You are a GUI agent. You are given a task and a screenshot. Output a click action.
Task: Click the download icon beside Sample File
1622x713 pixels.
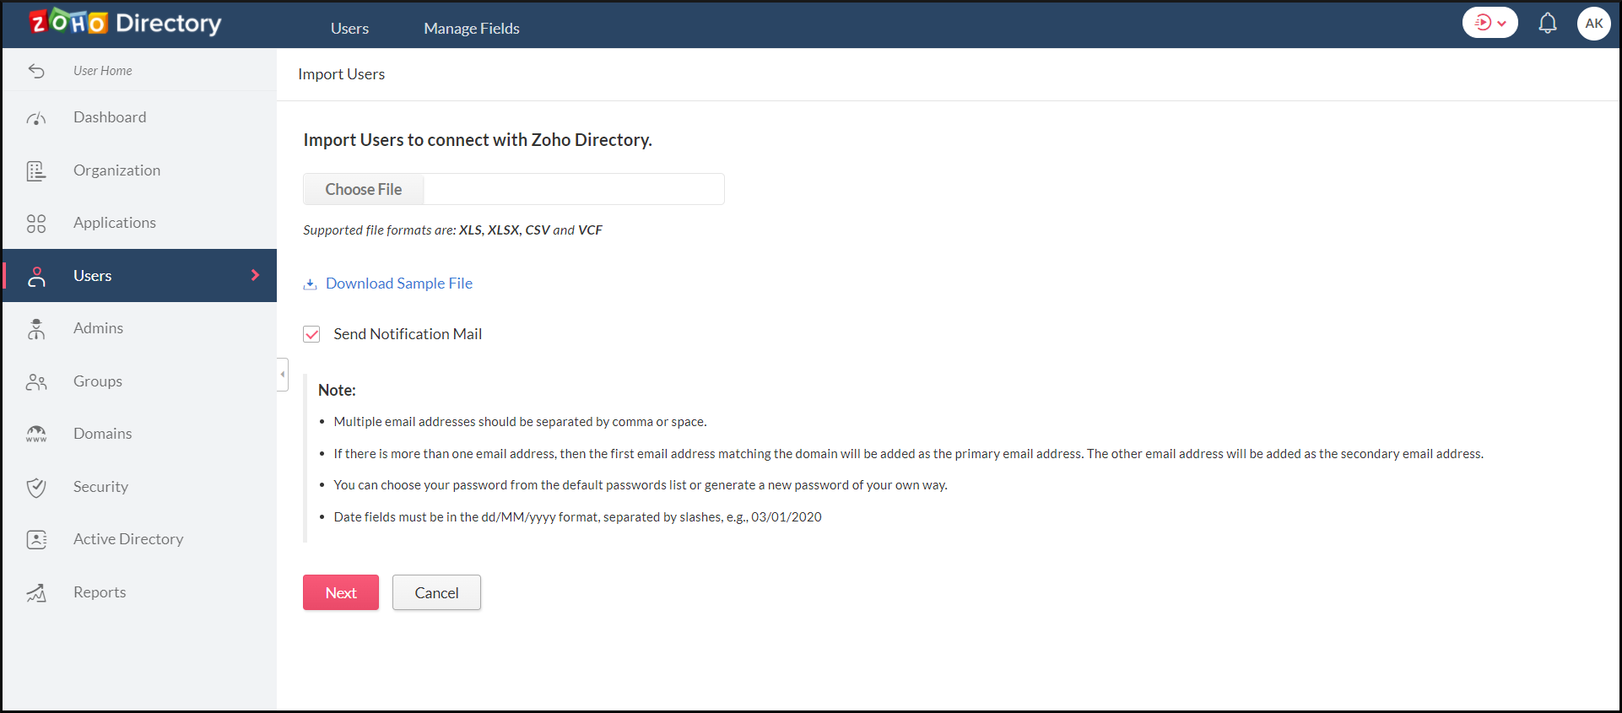tap(310, 284)
